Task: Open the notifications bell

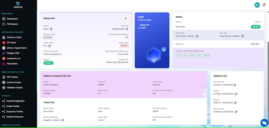Action: point(264,5)
